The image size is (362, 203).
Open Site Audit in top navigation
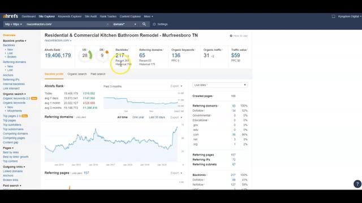coord(90,16)
